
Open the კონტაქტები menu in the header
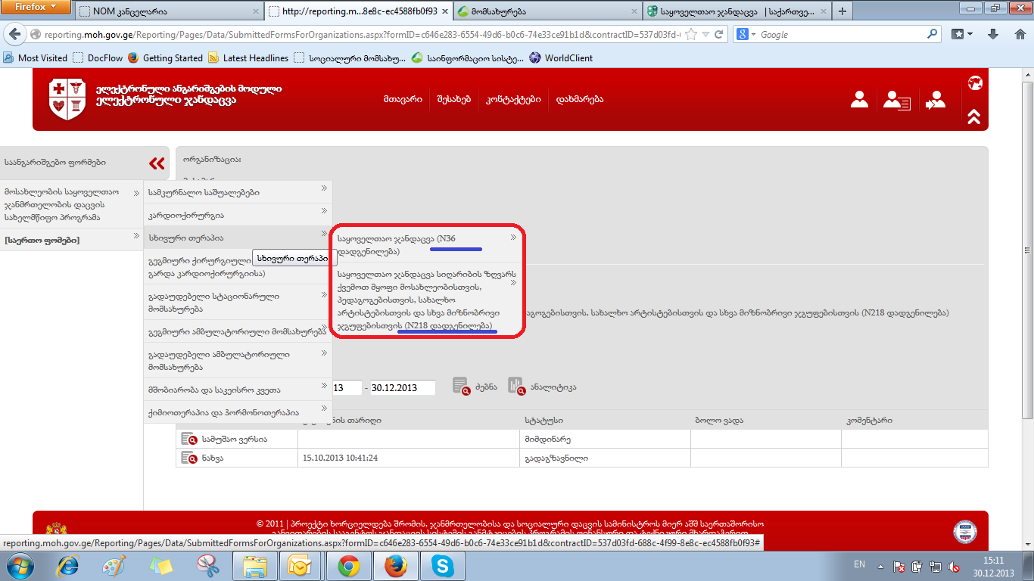(x=513, y=99)
